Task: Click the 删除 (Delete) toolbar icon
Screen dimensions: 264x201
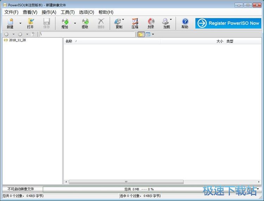Action: click(101, 23)
